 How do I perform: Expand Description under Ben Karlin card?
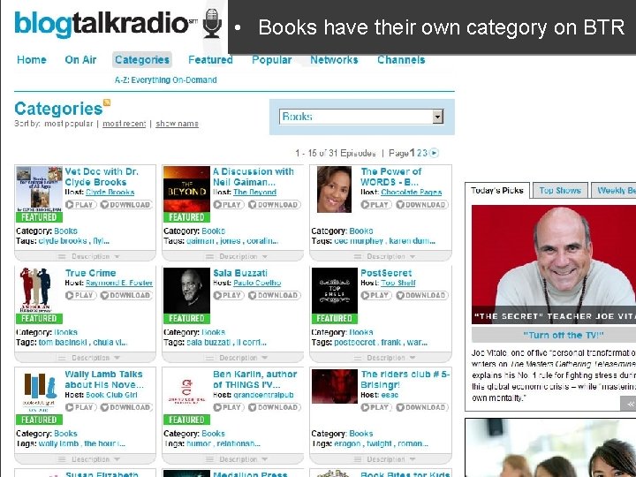tap(233, 459)
